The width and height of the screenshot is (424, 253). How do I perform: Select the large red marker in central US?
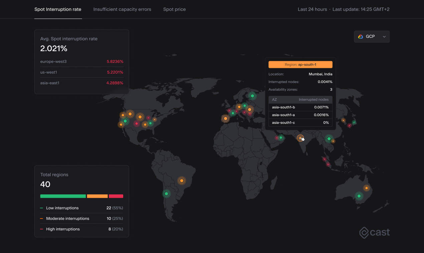[136, 124]
